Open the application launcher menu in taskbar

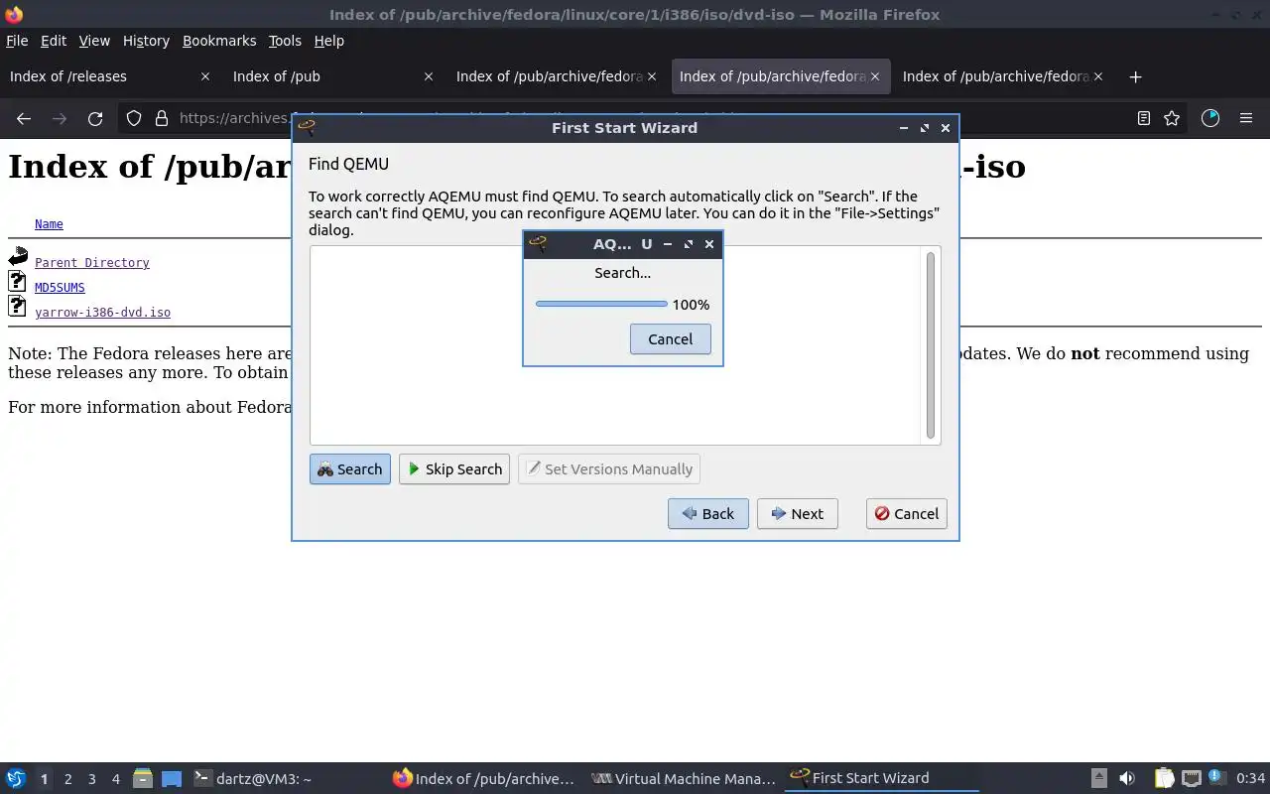[x=16, y=779]
